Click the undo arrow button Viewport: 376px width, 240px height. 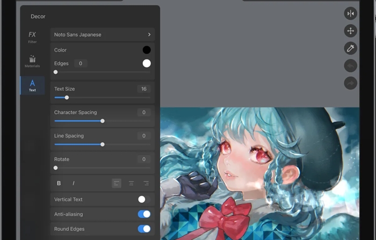[x=351, y=66]
